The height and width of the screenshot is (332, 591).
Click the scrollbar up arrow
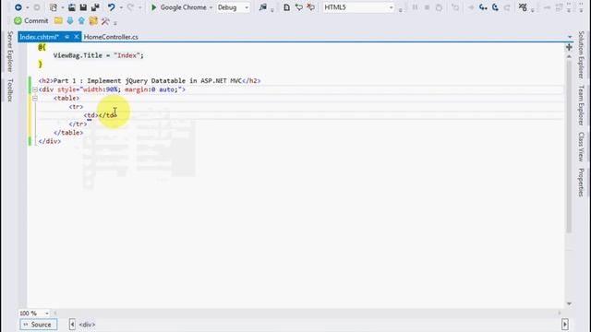tap(569, 56)
